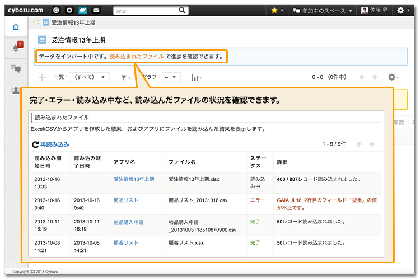Click the plus icon to add record
Image resolution: width=420 pixels, height=280 pixels.
(x=42, y=77)
